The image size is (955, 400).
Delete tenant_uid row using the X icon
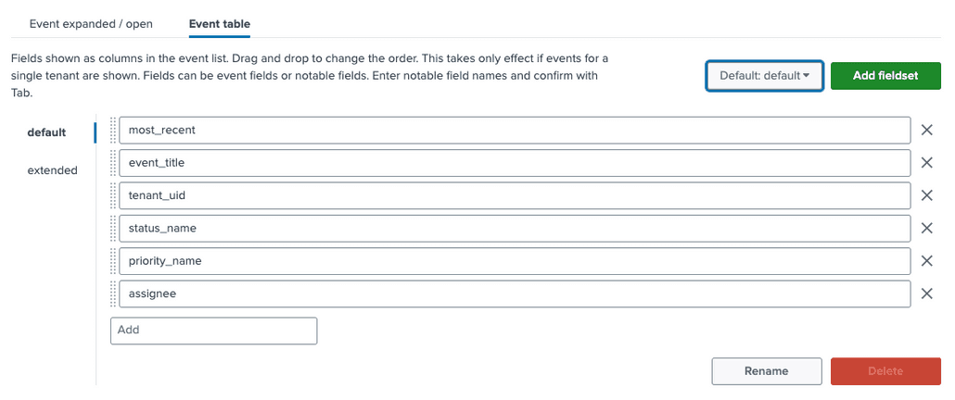(x=926, y=195)
